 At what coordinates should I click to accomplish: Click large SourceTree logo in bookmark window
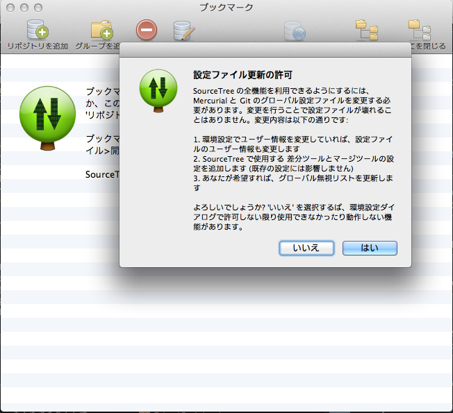(48, 118)
